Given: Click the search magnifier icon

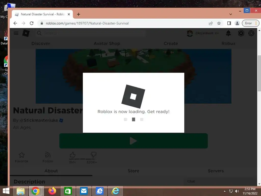Looking at the screenshot, I should coord(39,33).
